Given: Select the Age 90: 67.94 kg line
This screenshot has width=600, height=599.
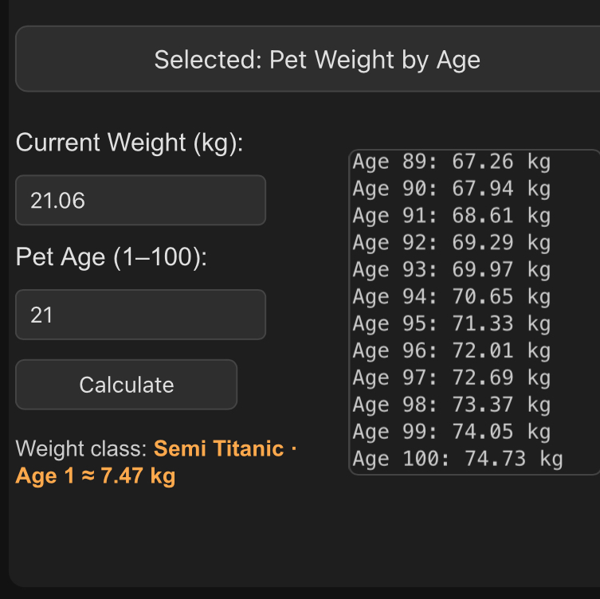Looking at the screenshot, I should (x=451, y=190).
